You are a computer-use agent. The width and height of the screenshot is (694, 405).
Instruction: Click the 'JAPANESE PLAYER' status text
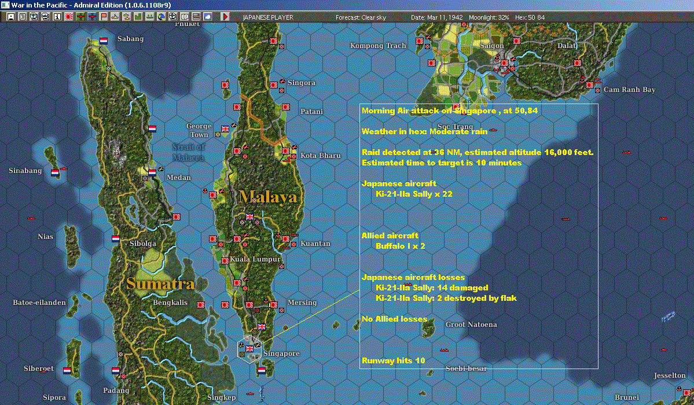(268, 17)
